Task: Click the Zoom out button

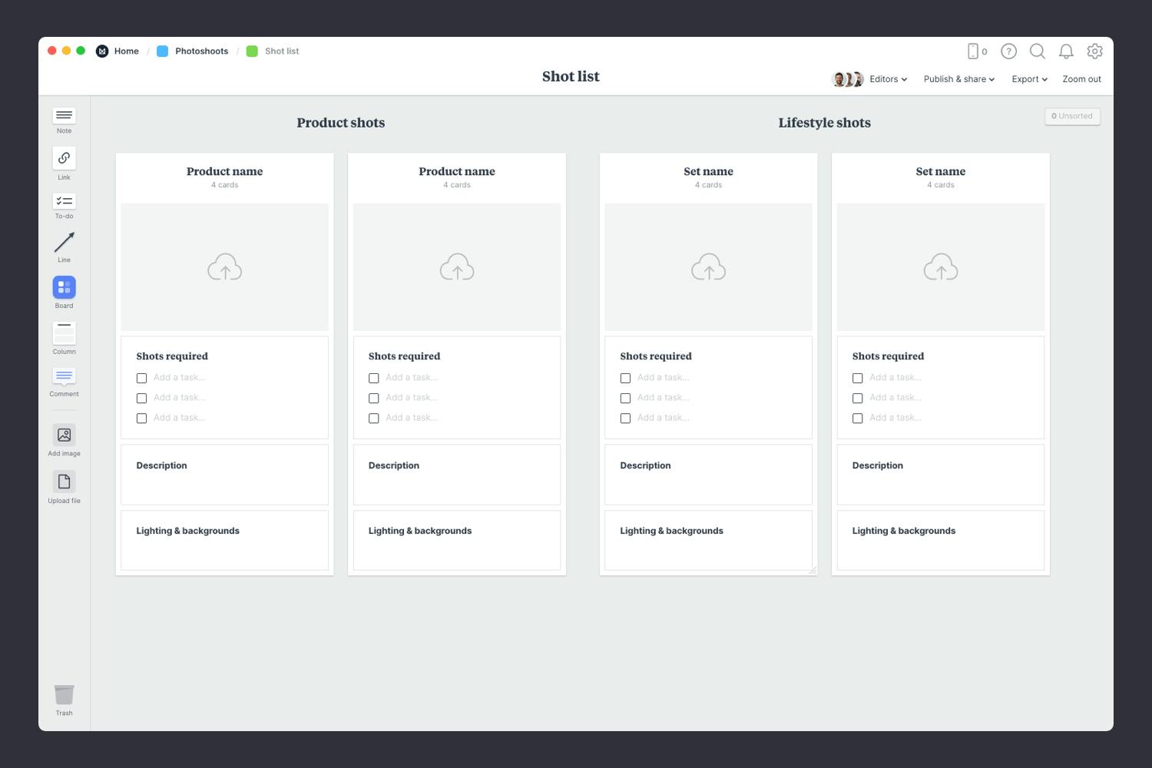Action: [x=1081, y=79]
